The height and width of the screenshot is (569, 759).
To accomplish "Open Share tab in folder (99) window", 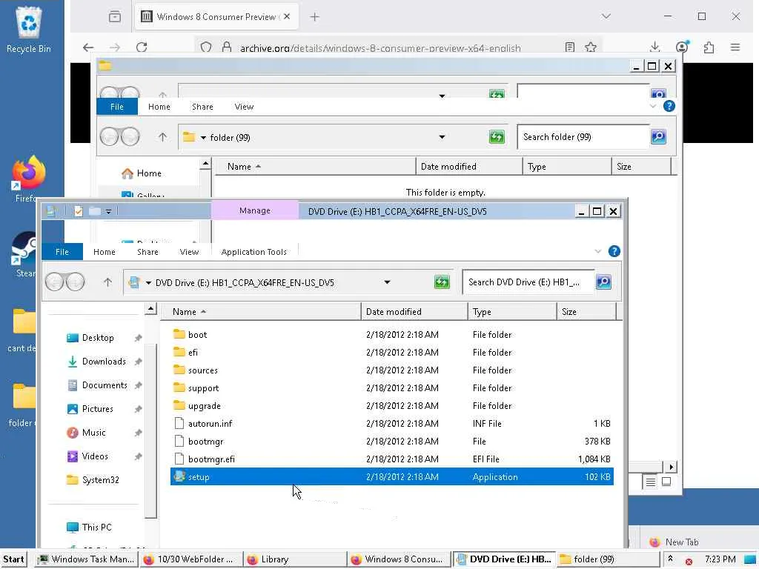I will pyautogui.click(x=202, y=107).
